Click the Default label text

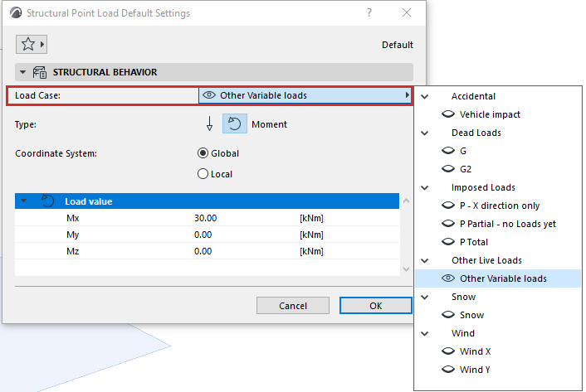coord(398,45)
